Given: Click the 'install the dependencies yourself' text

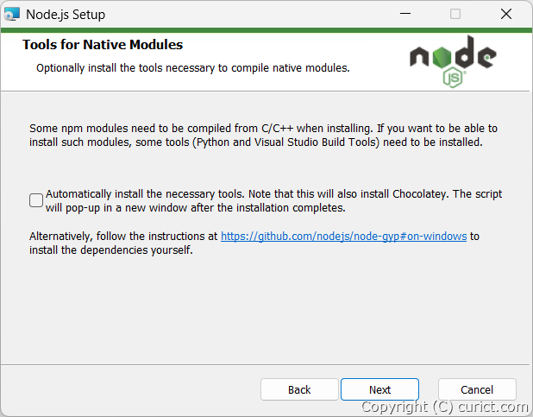Looking at the screenshot, I should click(111, 251).
